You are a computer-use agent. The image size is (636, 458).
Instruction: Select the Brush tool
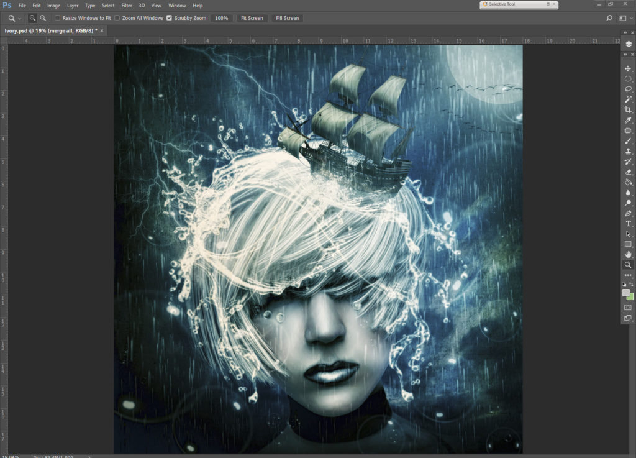coord(628,141)
